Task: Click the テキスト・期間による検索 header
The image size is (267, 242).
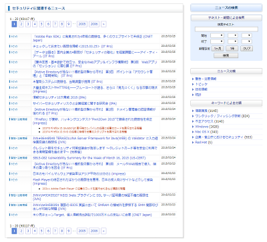Action: click(226, 17)
